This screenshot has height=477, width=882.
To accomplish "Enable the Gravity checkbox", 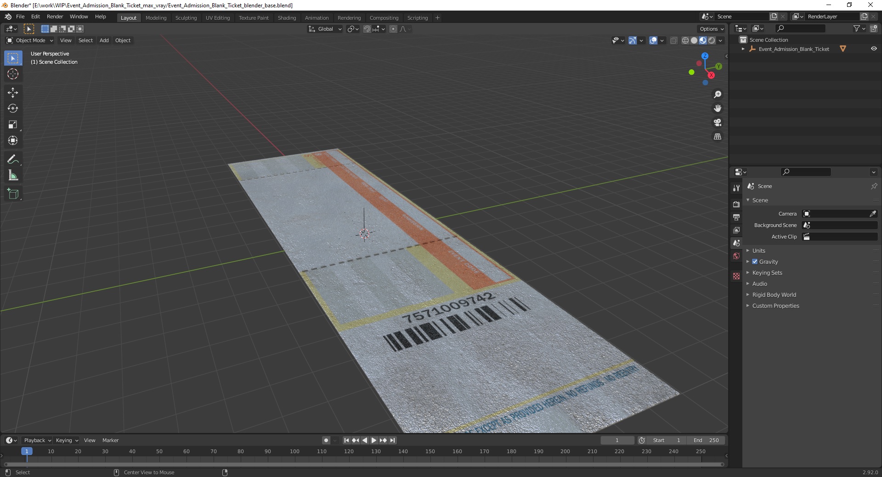I will pyautogui.click(x=755, y=261).
